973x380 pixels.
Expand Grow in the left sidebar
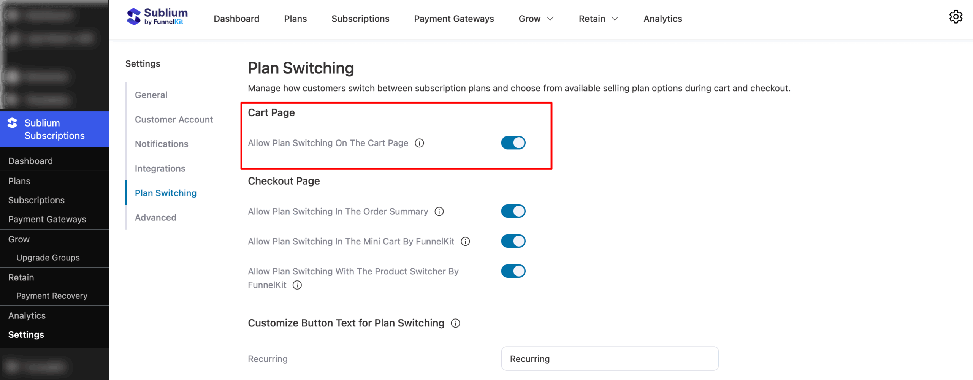click(x=18, y=239)
